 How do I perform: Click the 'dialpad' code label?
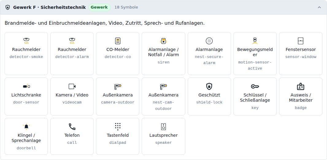click(117, 143)
